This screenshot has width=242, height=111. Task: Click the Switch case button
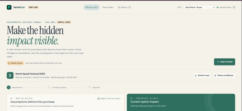click(x=202, y=75)
